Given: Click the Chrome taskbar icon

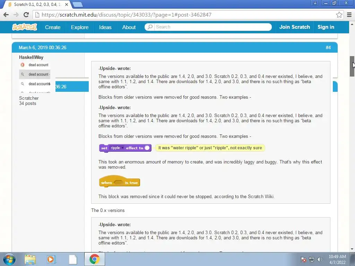Looking at the screenshot, I should pyautogui.click(x=94, y=259).
